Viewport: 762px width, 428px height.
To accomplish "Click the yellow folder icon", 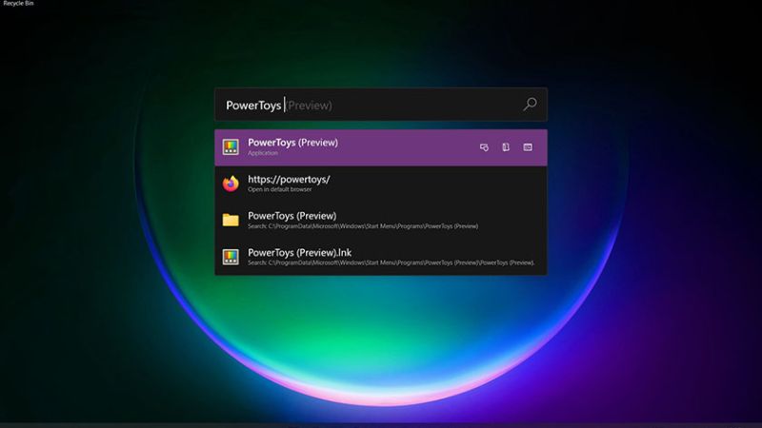I will 231,221.
